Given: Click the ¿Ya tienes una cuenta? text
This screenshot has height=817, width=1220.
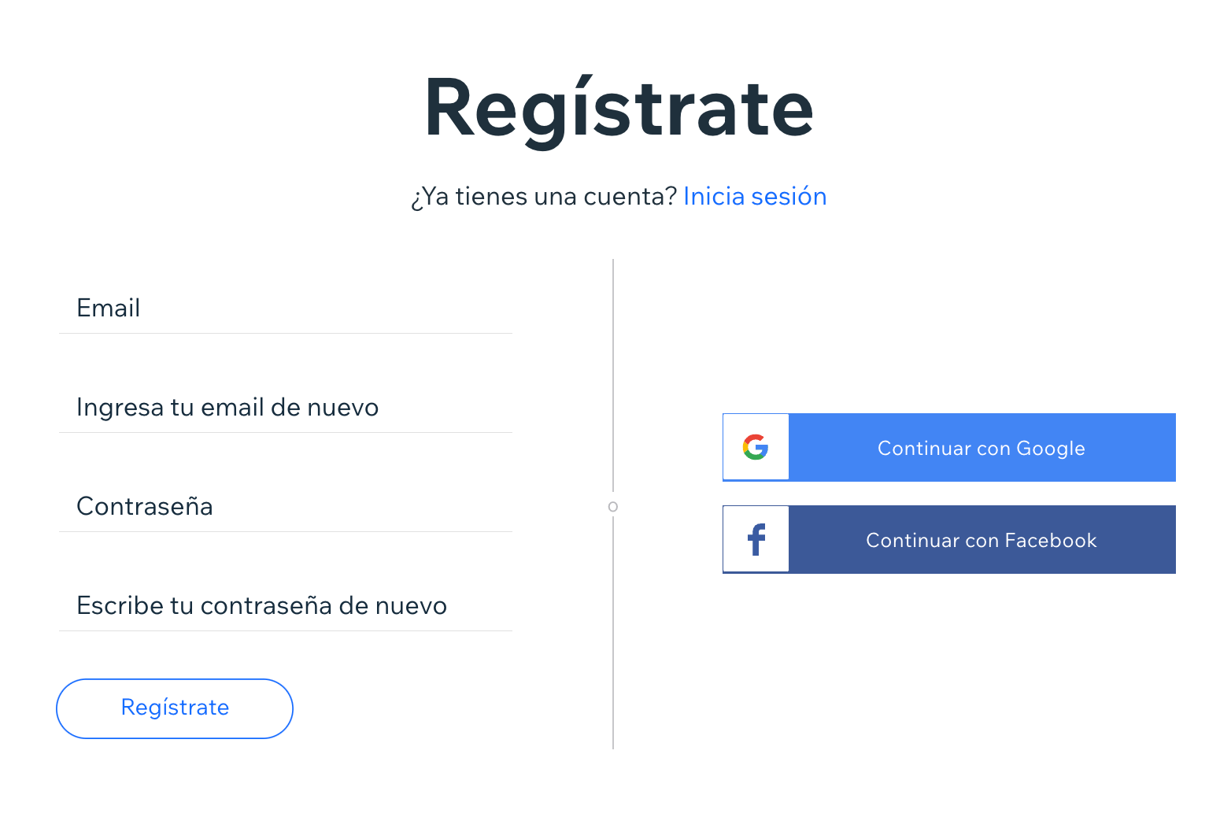Looking at the screenshot, I should click(543, 196).
